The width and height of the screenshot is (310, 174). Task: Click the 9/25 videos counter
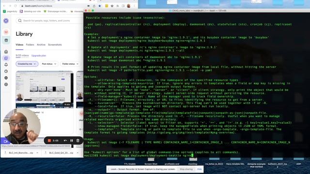pos(22,56)
